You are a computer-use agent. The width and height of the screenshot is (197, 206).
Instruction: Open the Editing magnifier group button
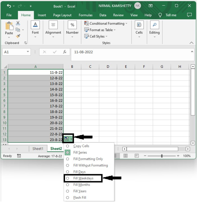[x=155, y=29]
